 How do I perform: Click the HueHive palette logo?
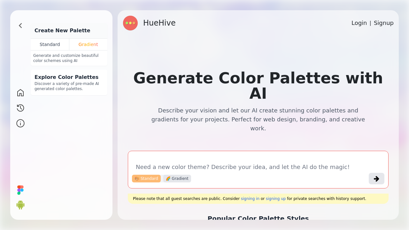point(130,23)
